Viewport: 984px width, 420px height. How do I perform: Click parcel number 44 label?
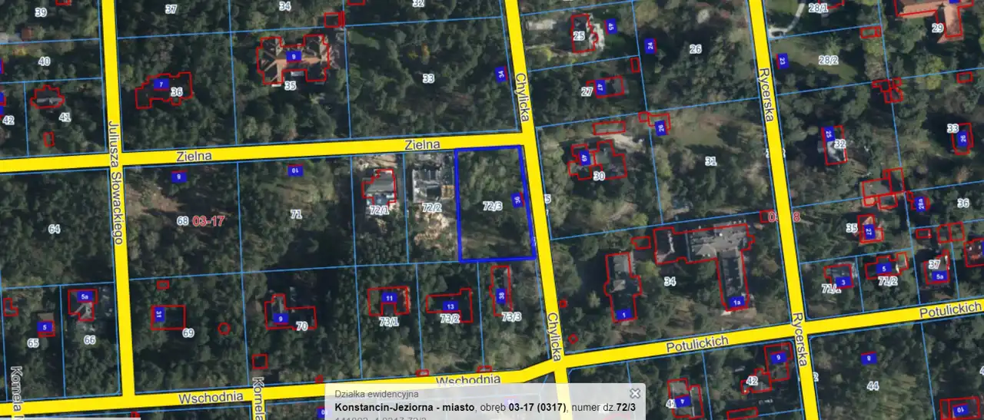(872, 385)
